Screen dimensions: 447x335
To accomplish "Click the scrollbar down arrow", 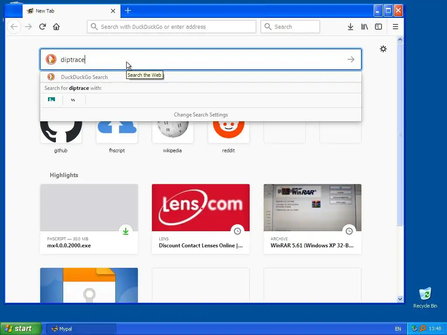I will tap(400, 299).
